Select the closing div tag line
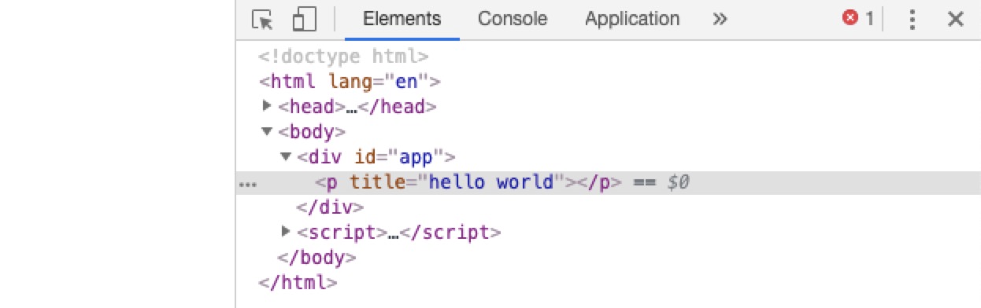Image resolution: width=981 pixels, height=308 pixels. click(330, 207)
